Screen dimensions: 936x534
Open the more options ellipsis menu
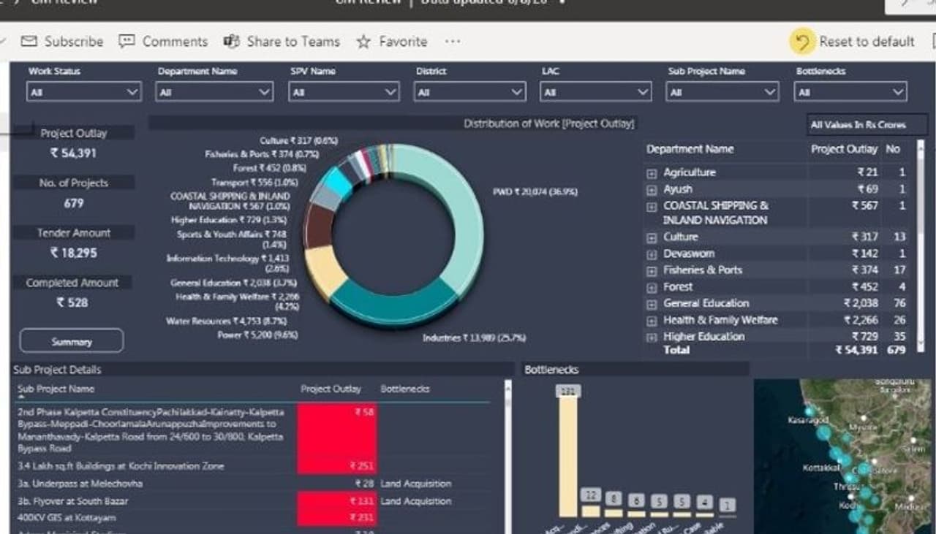pyautogui.click(x=453, y=42)
